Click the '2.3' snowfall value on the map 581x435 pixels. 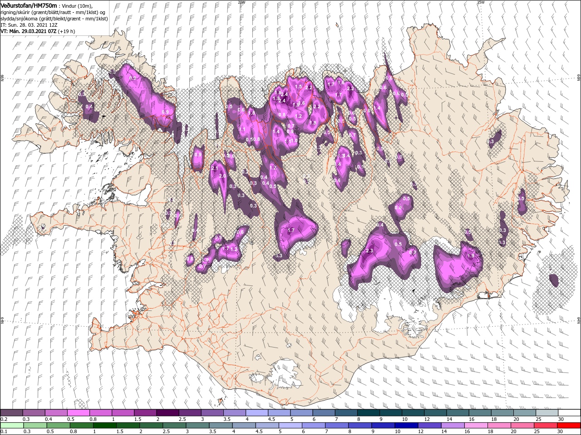[369, 251]
